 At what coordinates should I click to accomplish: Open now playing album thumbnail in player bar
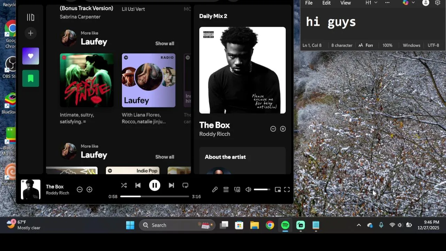(31, 189)
